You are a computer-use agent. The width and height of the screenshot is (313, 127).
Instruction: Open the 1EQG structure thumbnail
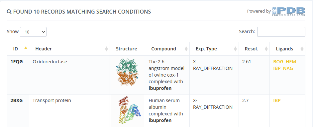pyautogui.click(x=127, y=72)
